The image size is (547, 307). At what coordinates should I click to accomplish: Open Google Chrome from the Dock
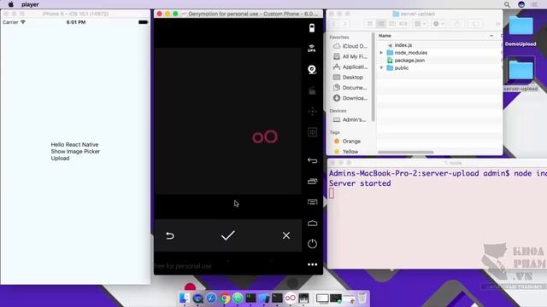tap(224, 298)
